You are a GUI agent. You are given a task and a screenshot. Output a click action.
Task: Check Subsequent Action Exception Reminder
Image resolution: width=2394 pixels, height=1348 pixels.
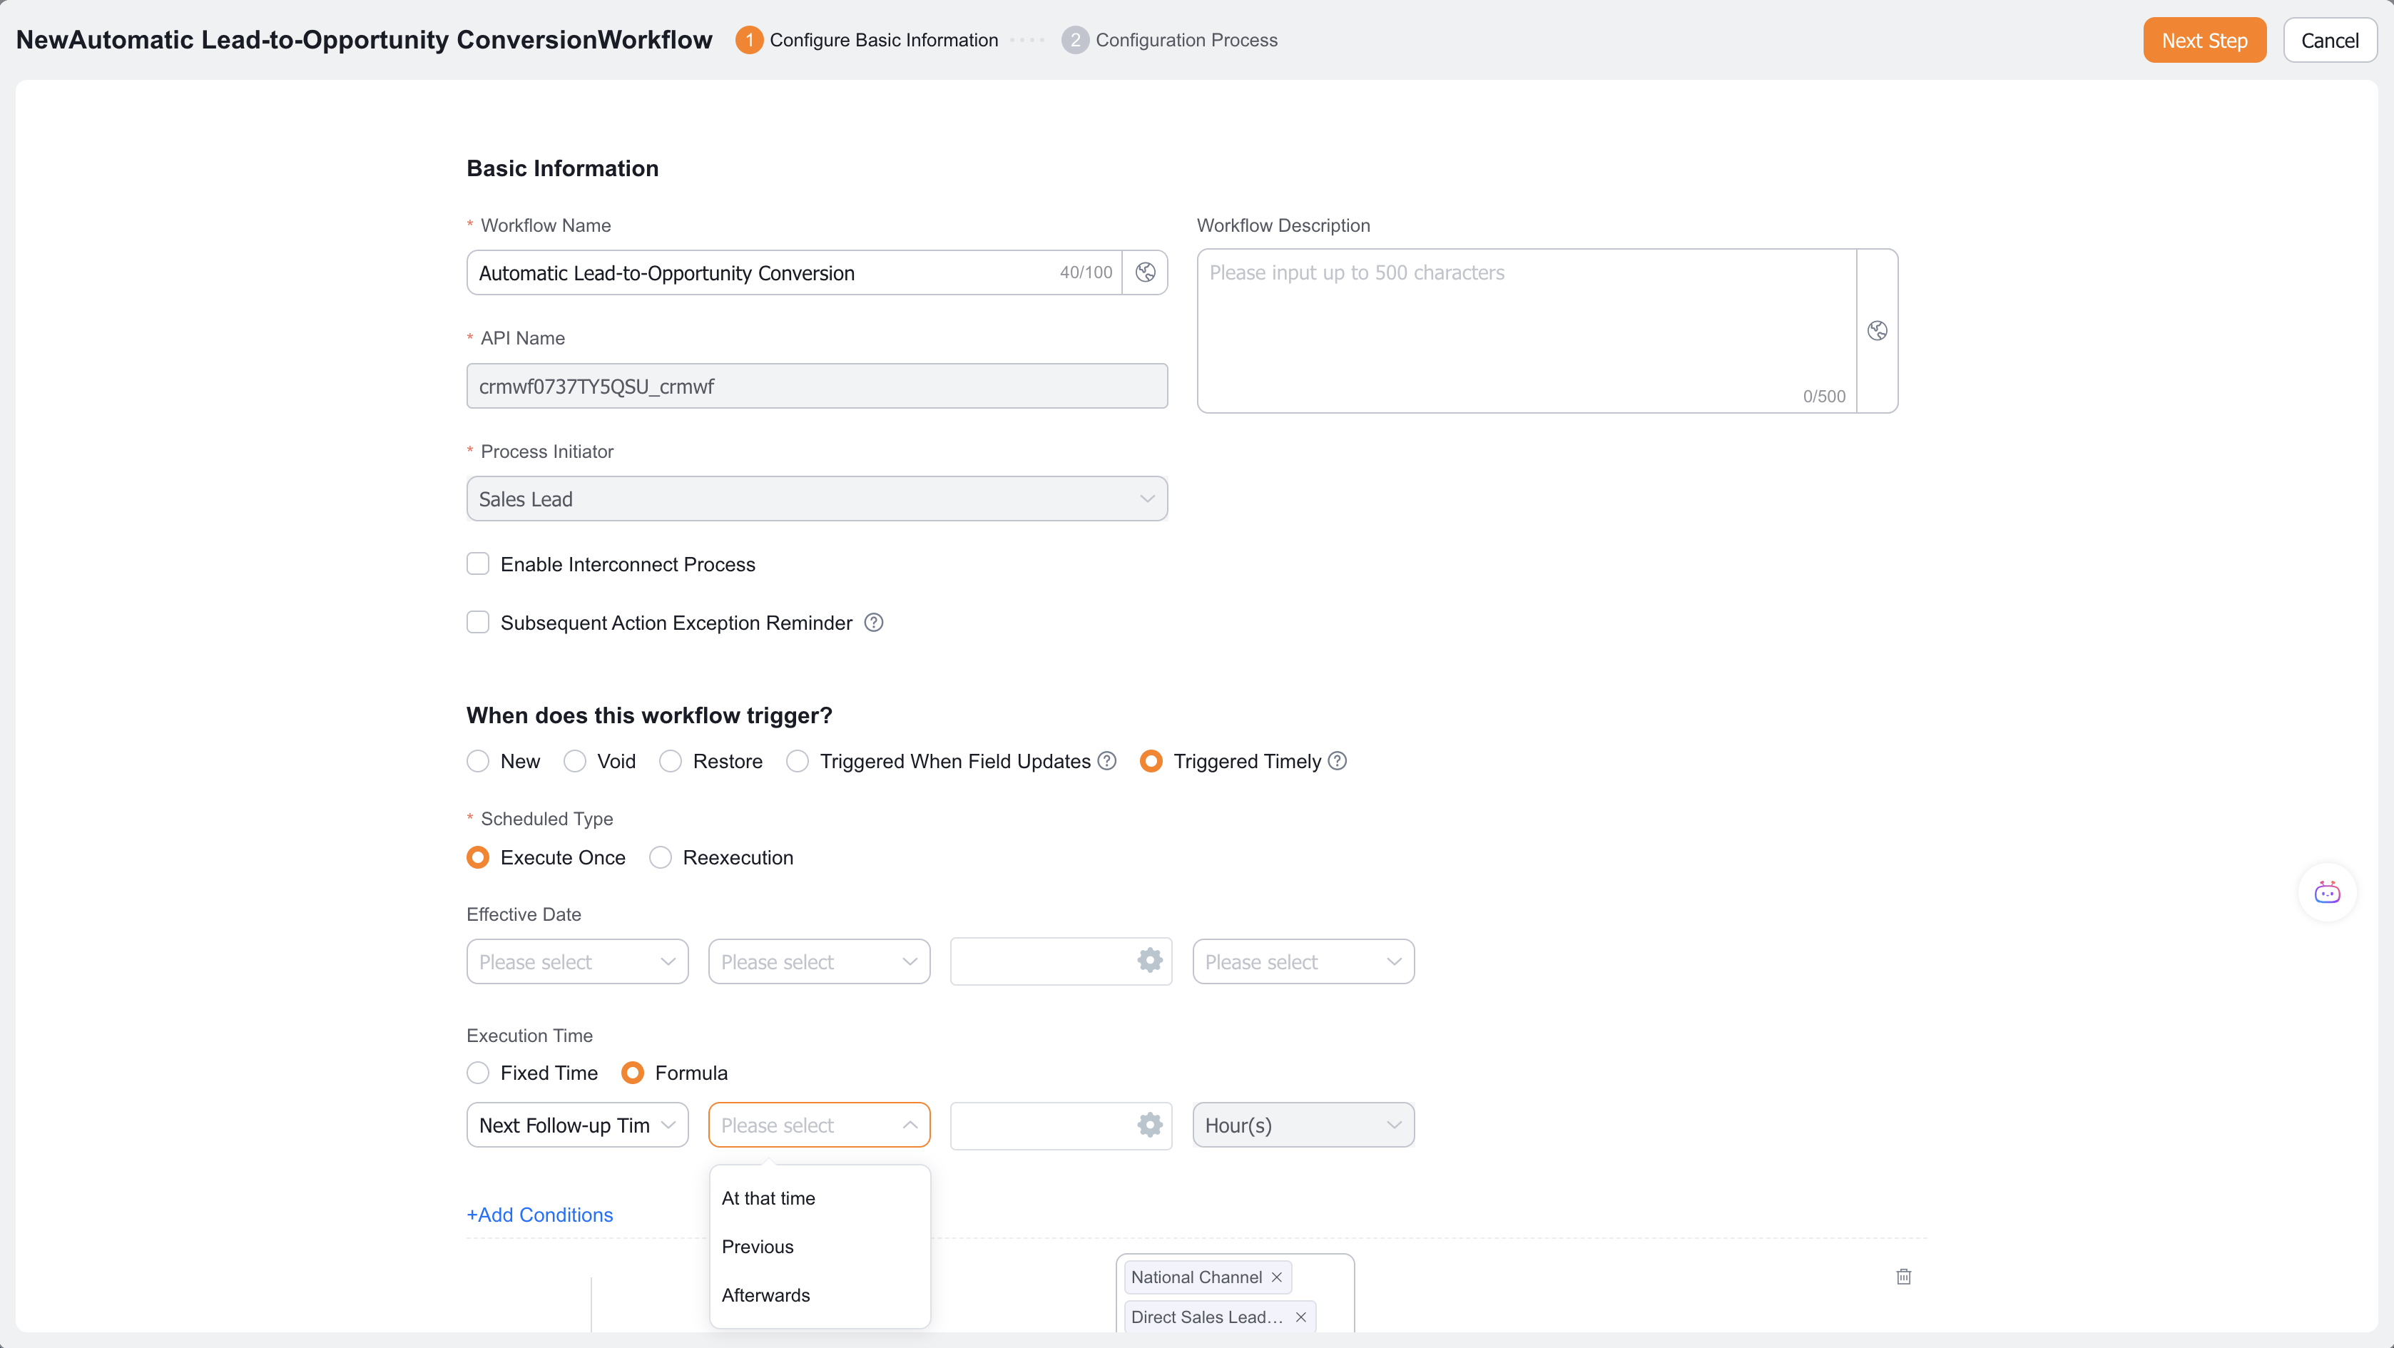[x=478, y=623]
